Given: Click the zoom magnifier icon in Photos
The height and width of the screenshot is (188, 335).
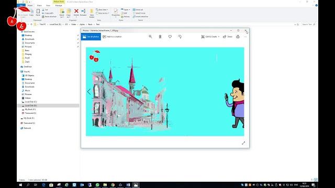Looking at the screenshot, I should point(150,37).
